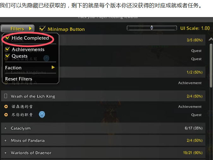
Task: Click the orange circle marker beside 诺森德的雪
Action: [6, 106]
